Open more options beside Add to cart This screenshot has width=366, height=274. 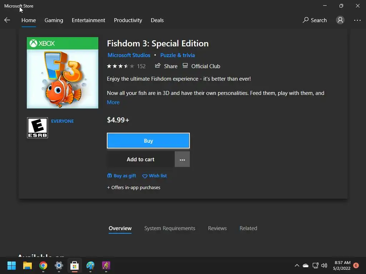point(182,159)
